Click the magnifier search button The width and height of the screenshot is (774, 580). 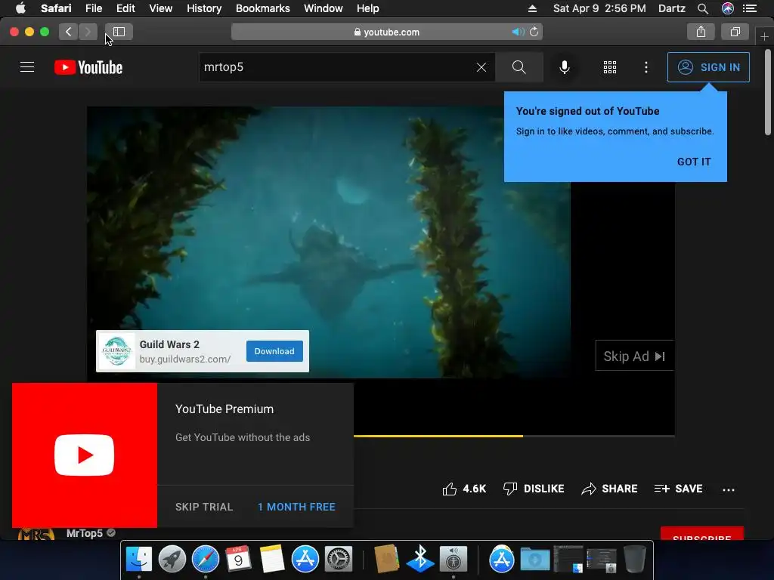coord(519,67)
